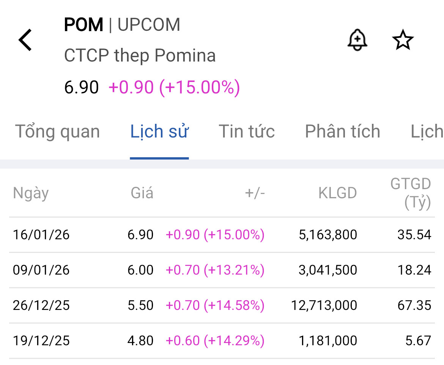Tap the 26/12/25 row volume 12,713,000
Image resolution: width=444 pixels, height=365 pixels.
point(324,305)
